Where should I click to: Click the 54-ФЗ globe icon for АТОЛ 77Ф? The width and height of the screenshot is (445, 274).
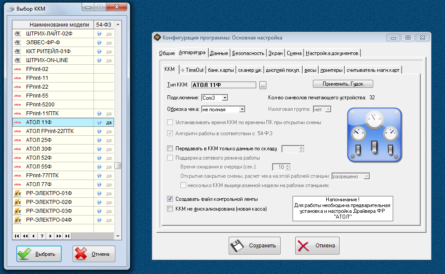[99, 184]
